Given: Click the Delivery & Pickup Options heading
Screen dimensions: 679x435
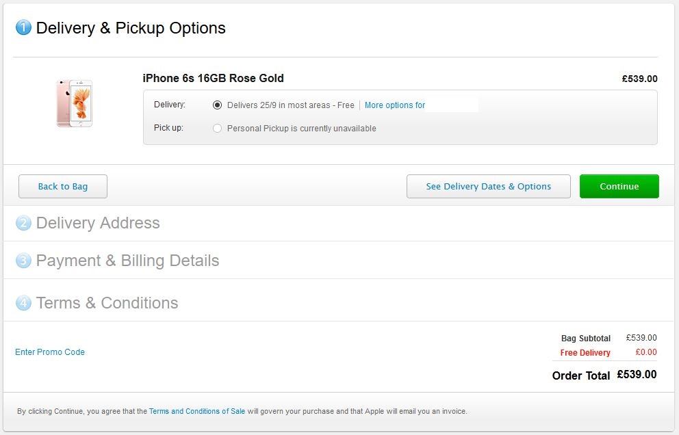Looking at the screenshot, I should [x=131, y=28].
